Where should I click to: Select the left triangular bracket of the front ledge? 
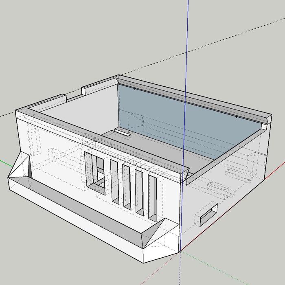pos(20,167)
